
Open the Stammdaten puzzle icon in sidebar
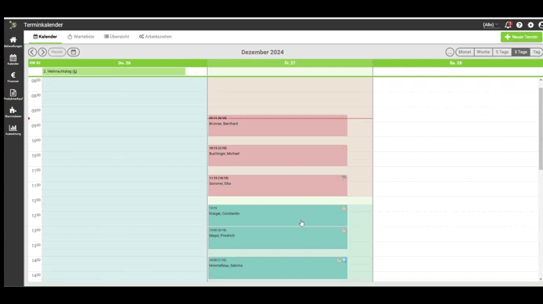[x=13, y=112]
